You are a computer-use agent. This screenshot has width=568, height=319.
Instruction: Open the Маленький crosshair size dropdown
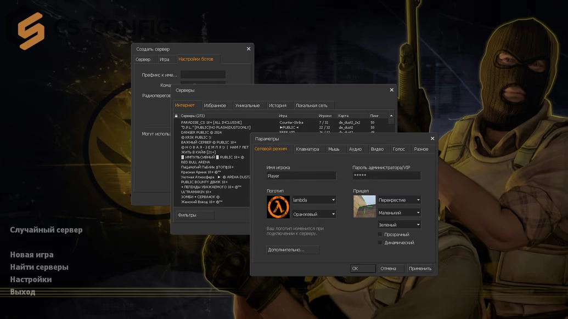(399, 213)
